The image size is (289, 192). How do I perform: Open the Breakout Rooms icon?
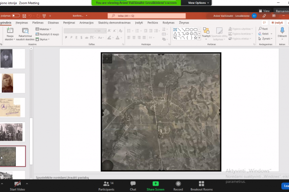coord(201,183)
